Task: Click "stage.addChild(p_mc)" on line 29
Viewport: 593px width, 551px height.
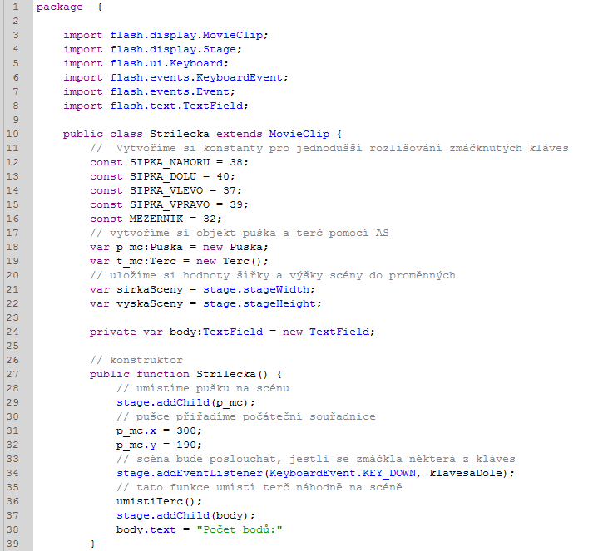Action: coord(182,403)
